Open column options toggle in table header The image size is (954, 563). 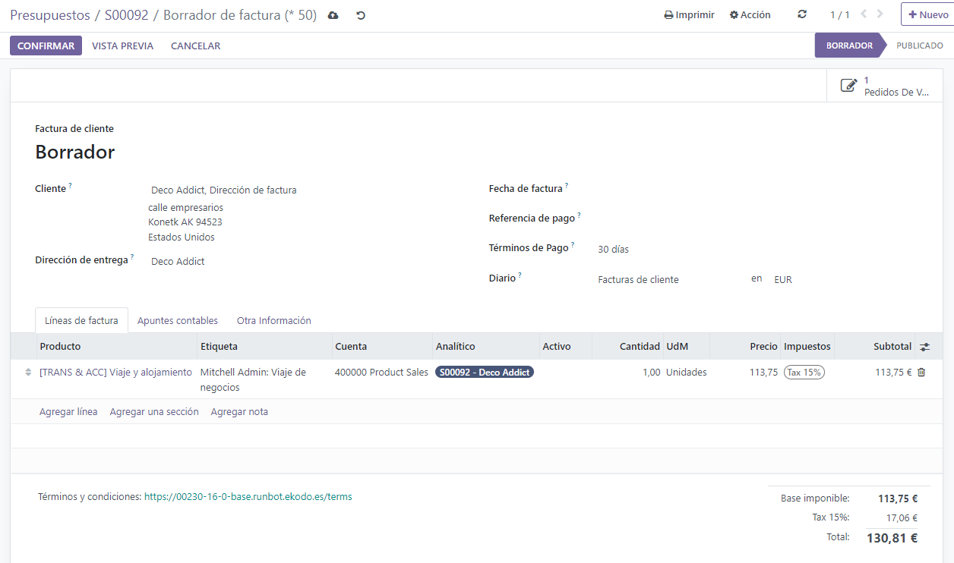pyautogui.click(x=924, y=347)
